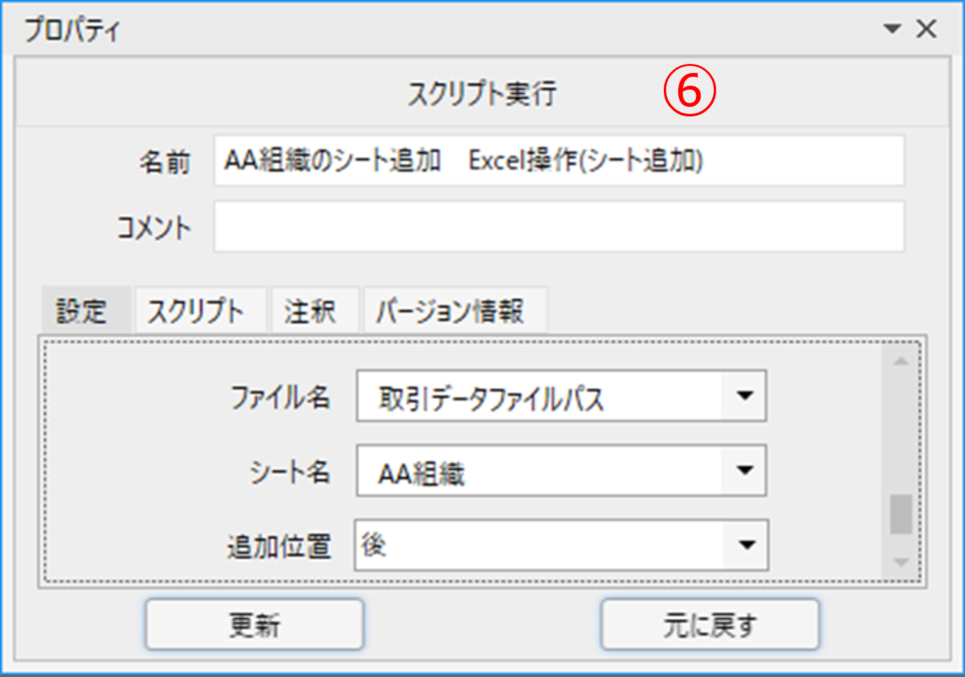Close the properties panel
Viewport: 965px width, 677px height.
tap(926, 29)
